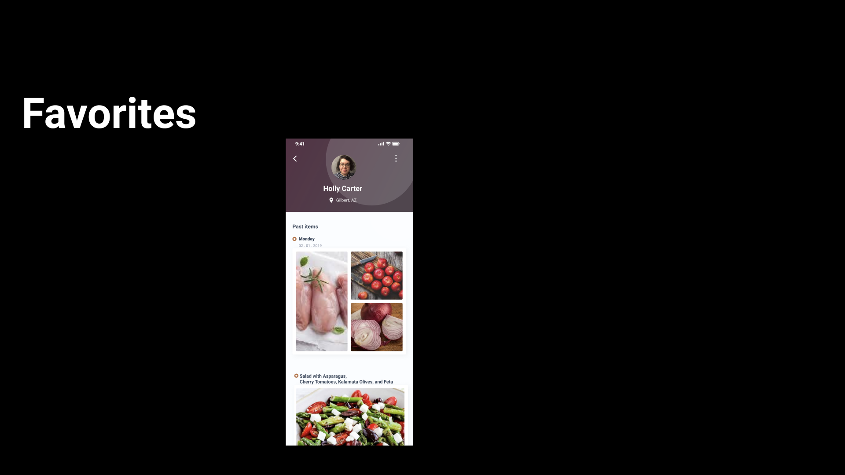Screen dimensions: 845x475
Task: Open the raw chicken breast photo
Action: [322, 301]
